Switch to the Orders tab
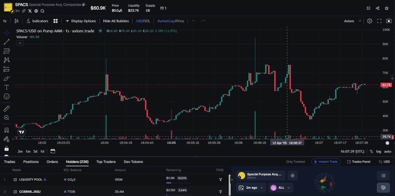 pos(52,162)
